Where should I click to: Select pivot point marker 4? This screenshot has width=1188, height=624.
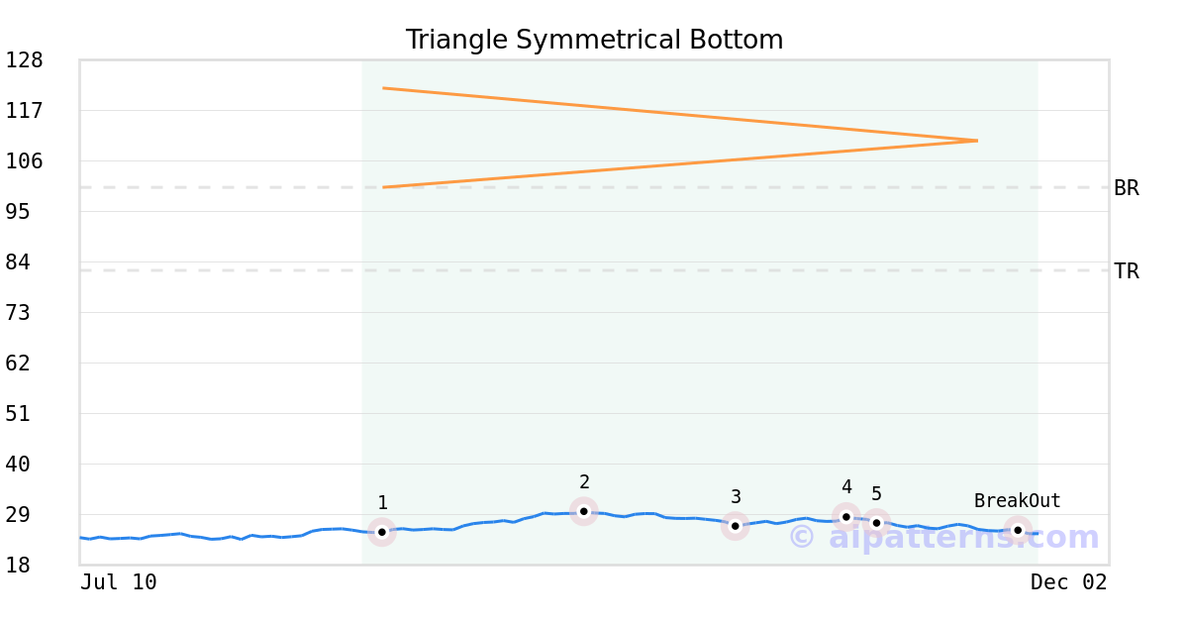846,517
